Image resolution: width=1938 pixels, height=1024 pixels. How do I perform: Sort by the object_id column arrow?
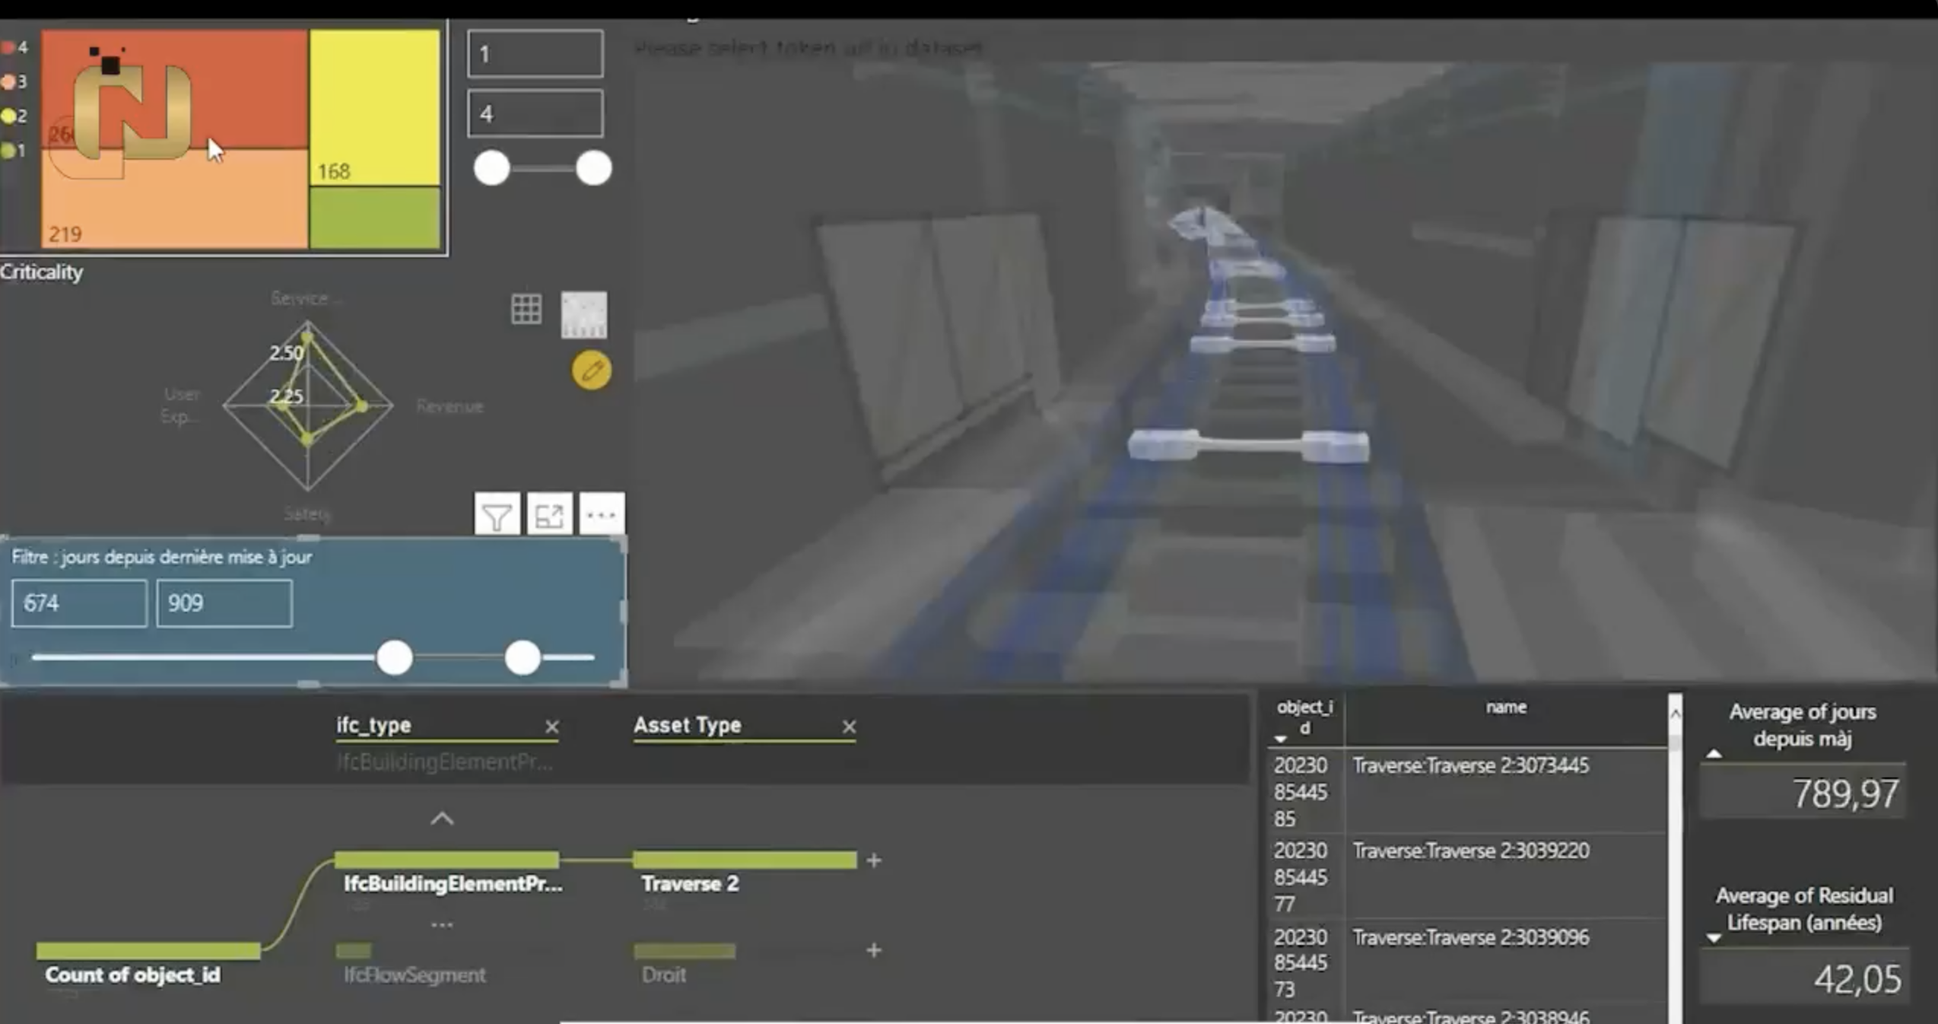coord(1281,739)
